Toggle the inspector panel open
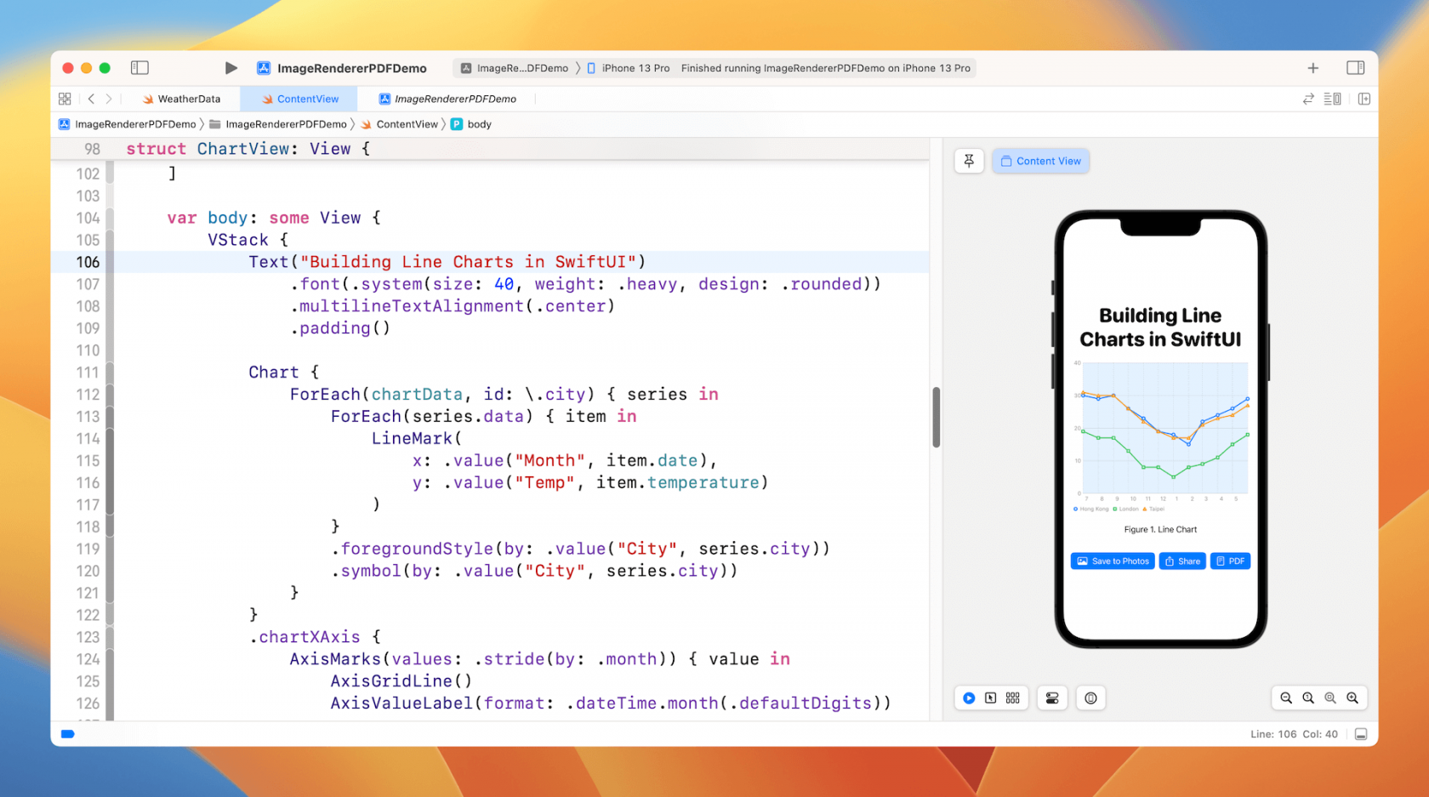 (1355, 67)
